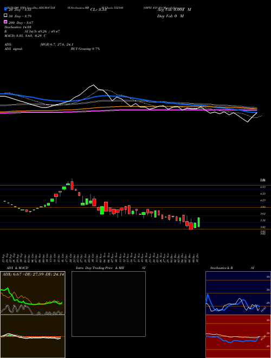Click the ADX indicator chart panel

[x=33, y=293]
